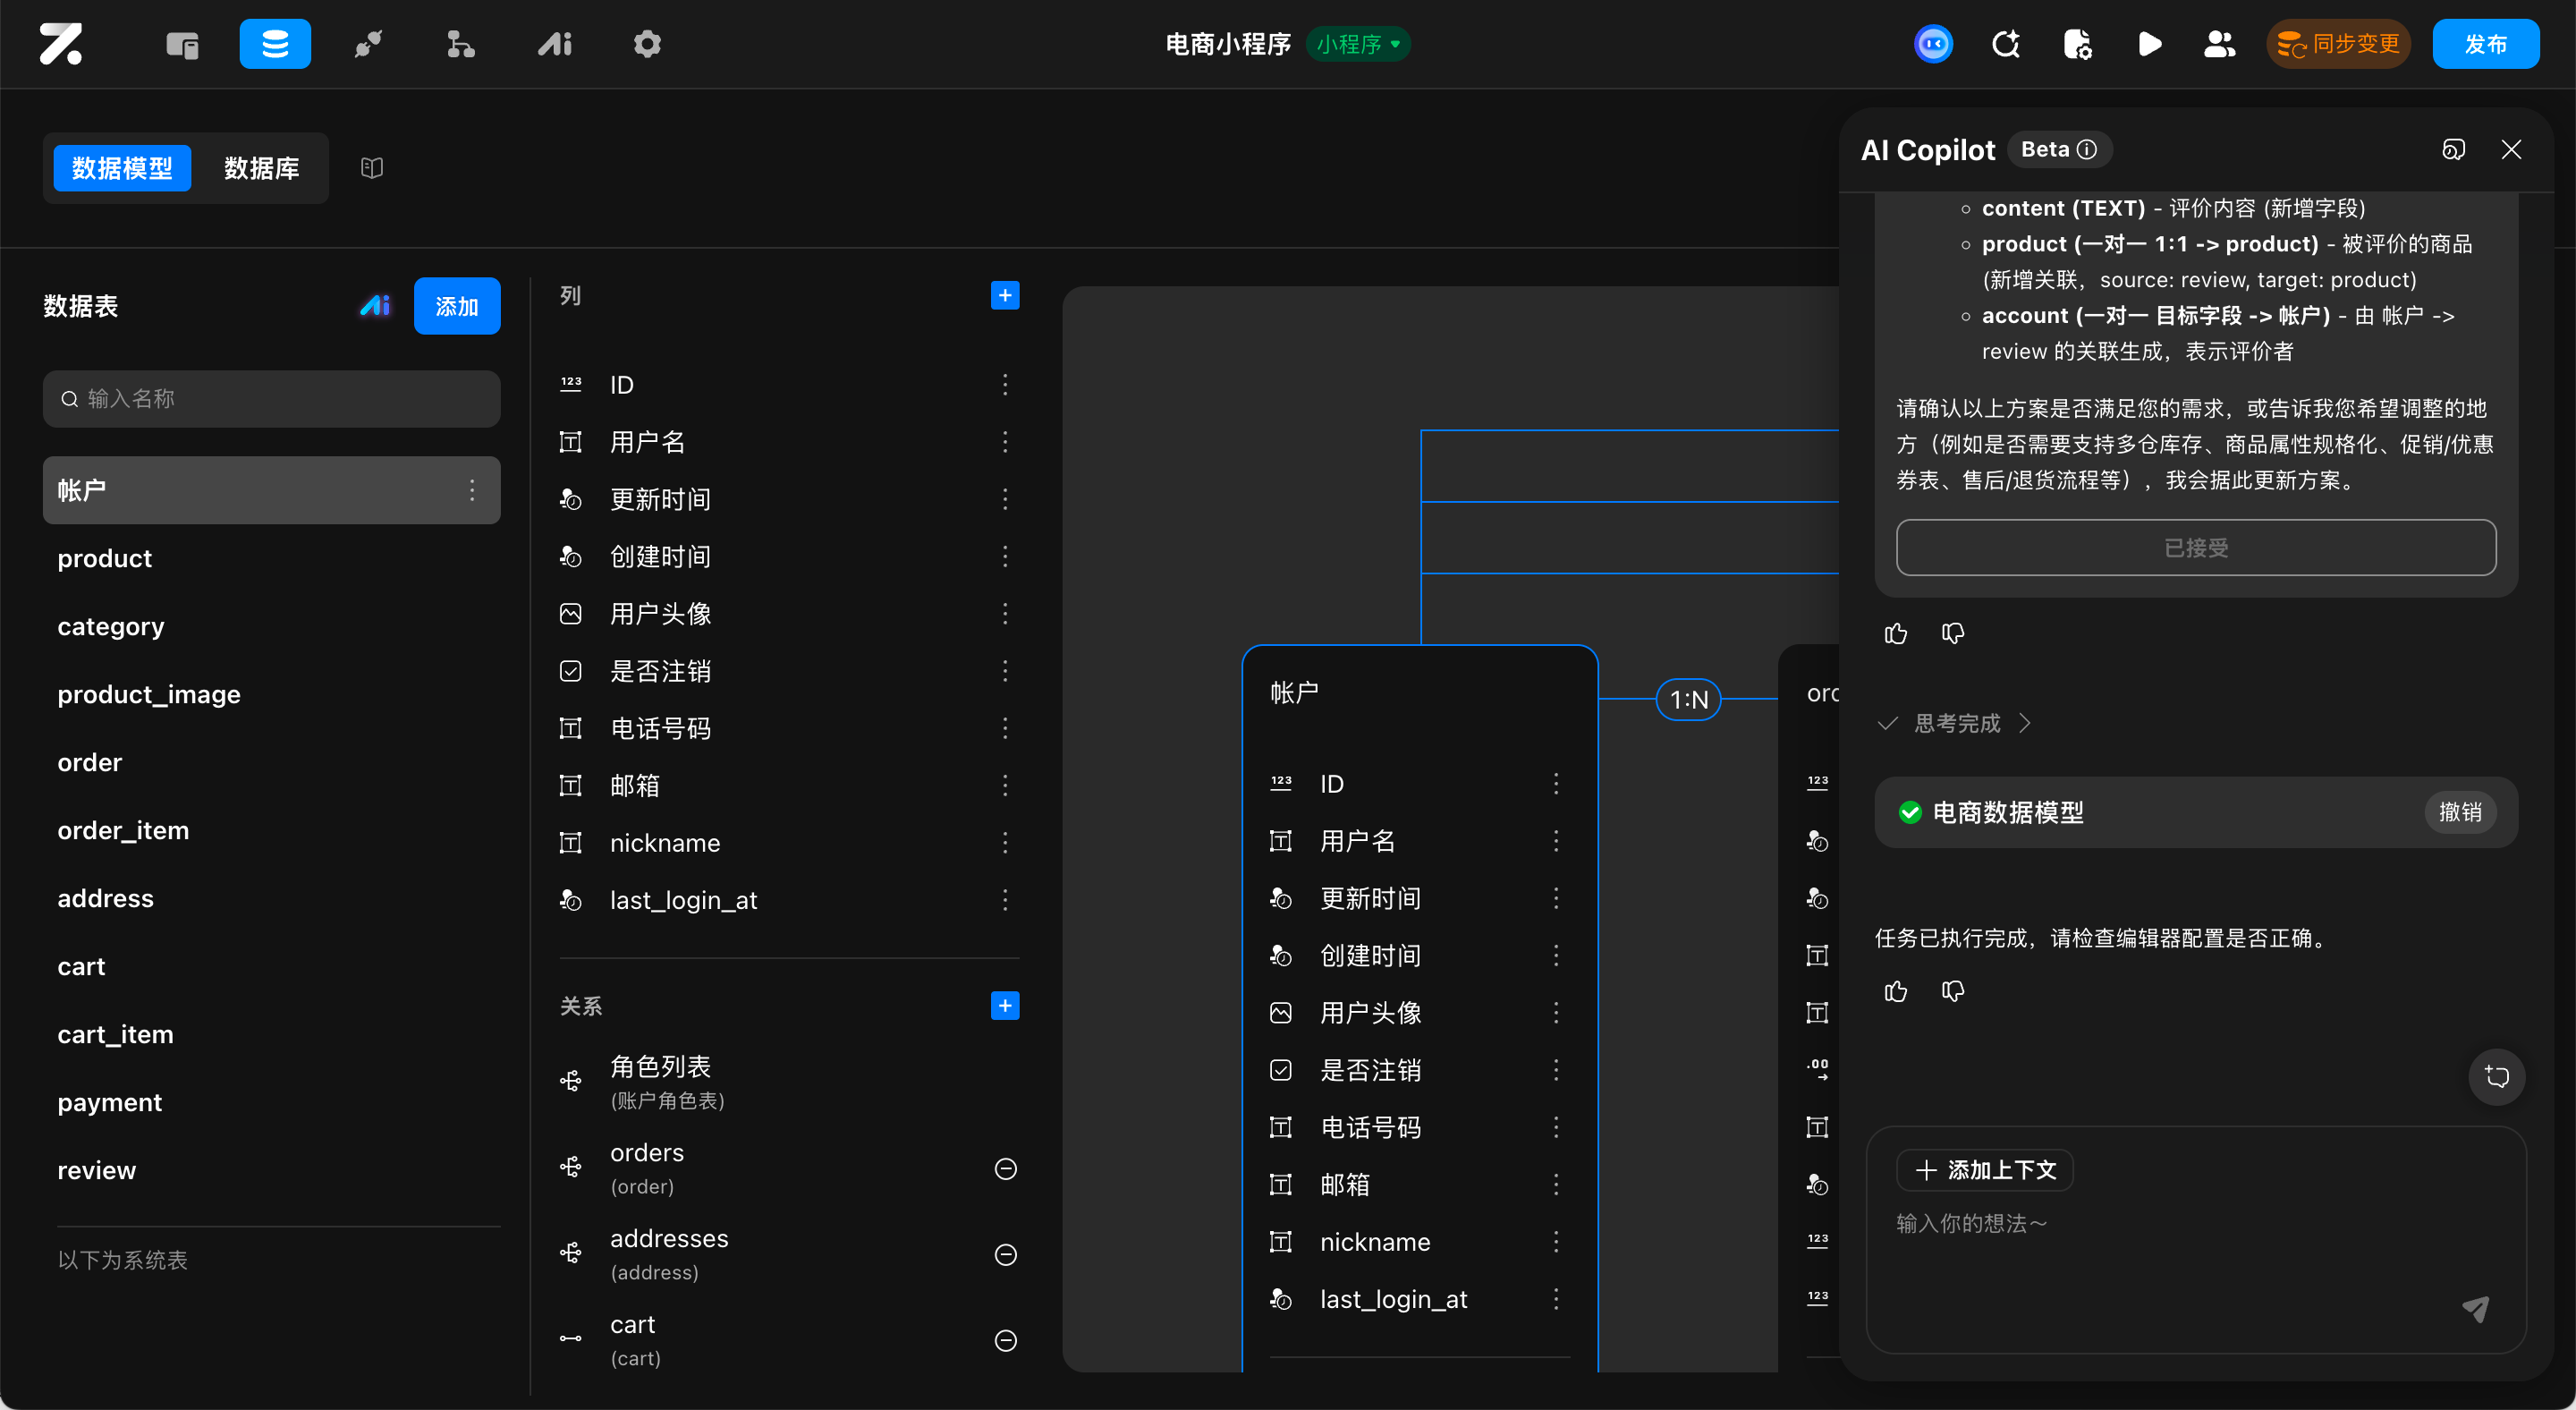Remove the cart relation
This screenshot has height=1410, width=2576.
click(1006, 1340)
